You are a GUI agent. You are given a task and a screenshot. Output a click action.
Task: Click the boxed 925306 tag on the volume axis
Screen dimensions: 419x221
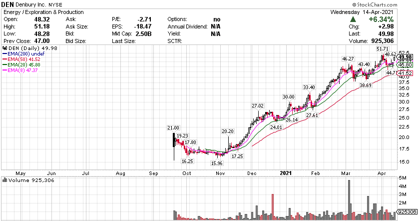click(407, 211)
